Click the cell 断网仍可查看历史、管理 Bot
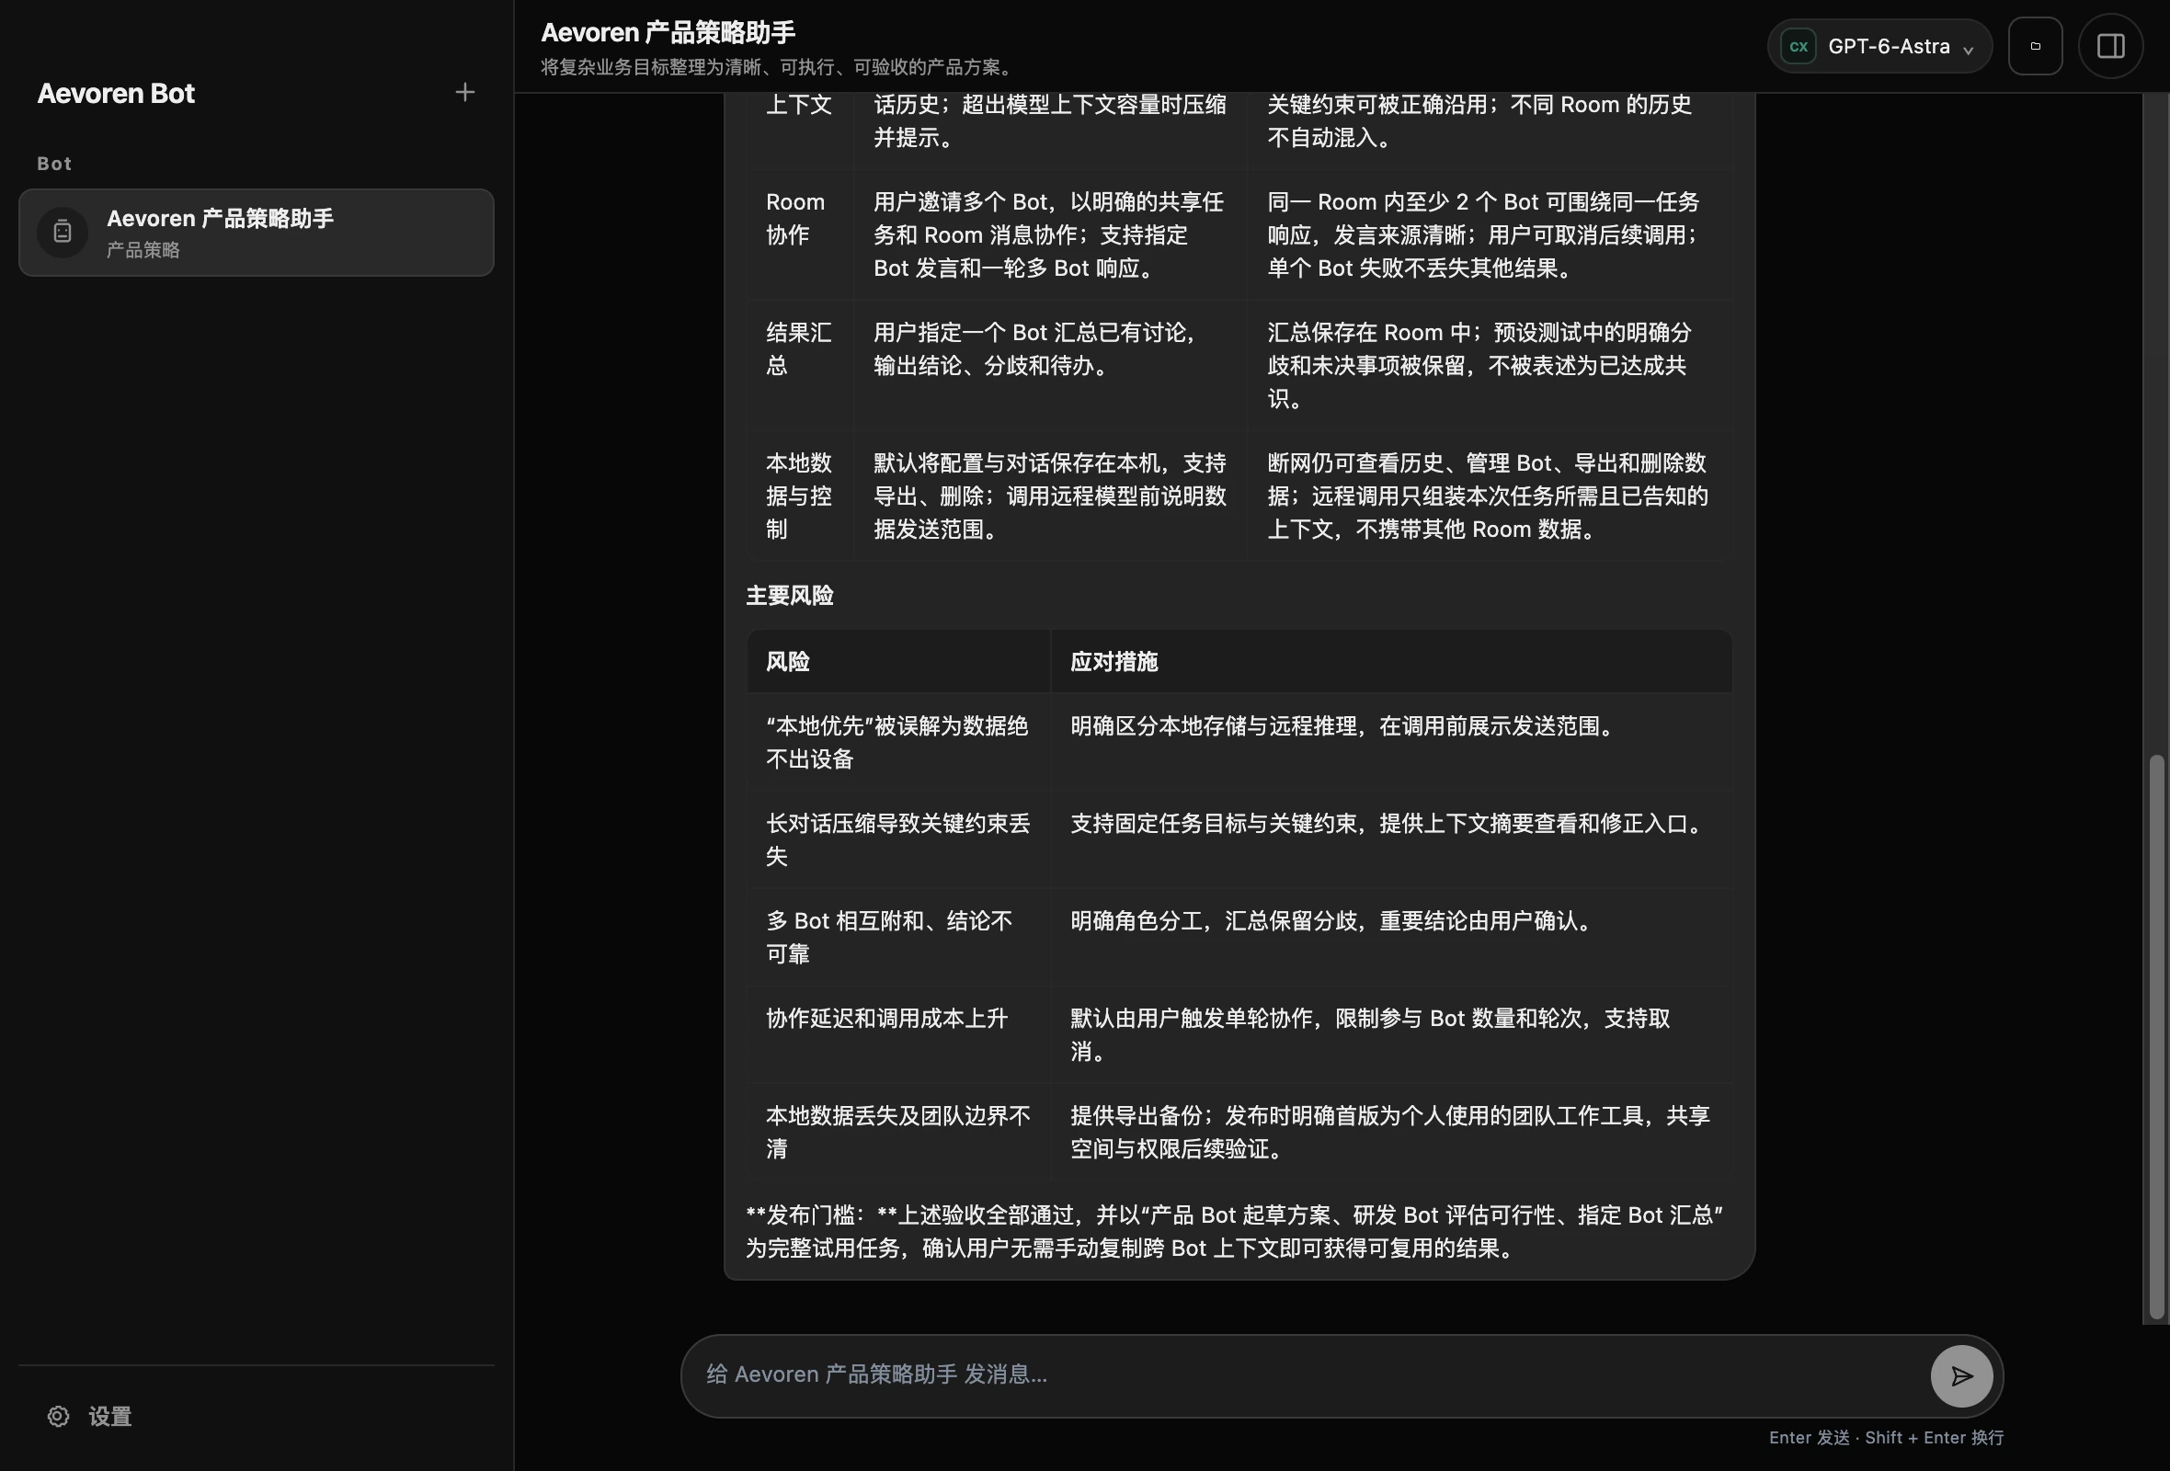2170x1471 pixels. coord(1490,496)
